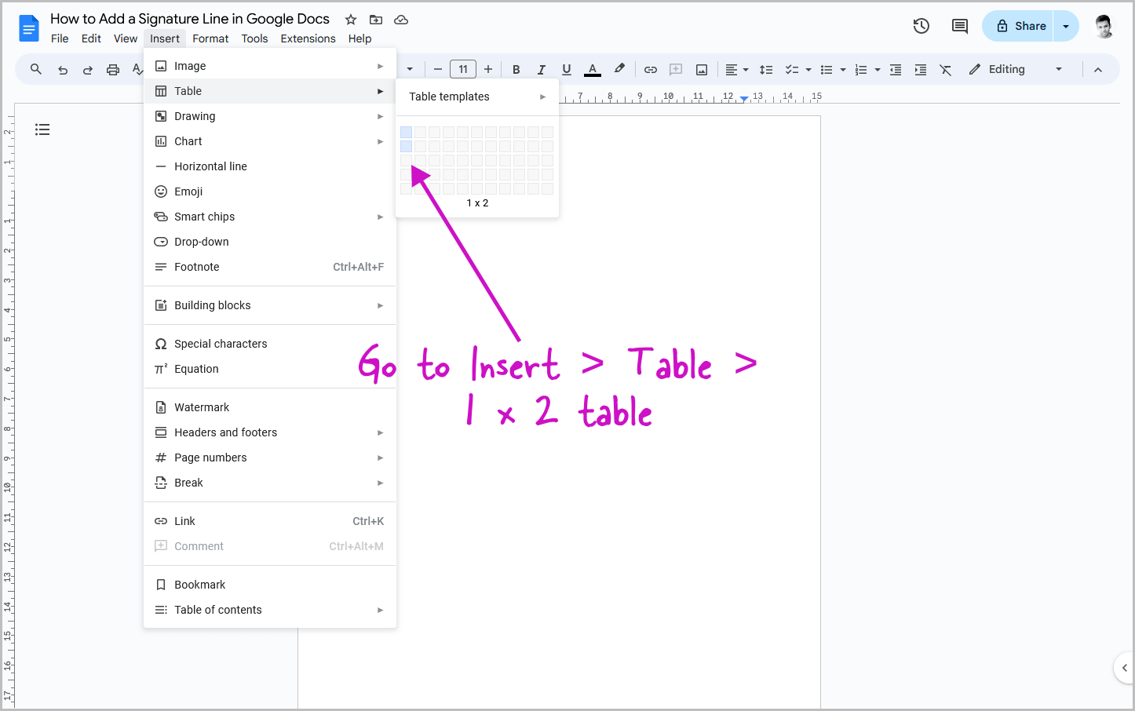Viewport: 1135px width, 711px height.
Task: Open comments history icon
Action: (x=959, y=26)
